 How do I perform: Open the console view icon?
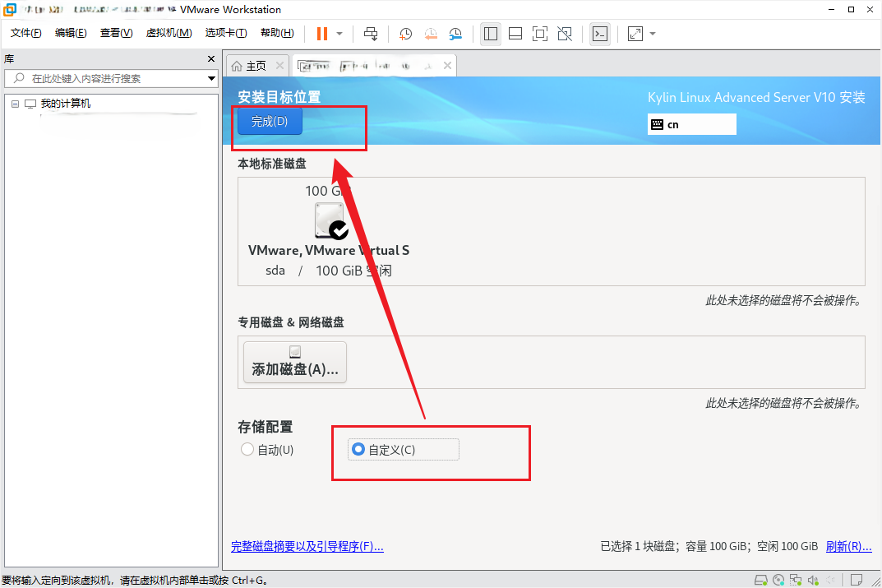(600, 34)
